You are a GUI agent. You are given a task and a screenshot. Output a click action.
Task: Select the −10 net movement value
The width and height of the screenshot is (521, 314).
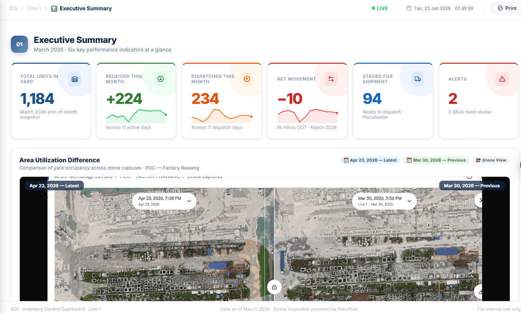click(290, 99)
